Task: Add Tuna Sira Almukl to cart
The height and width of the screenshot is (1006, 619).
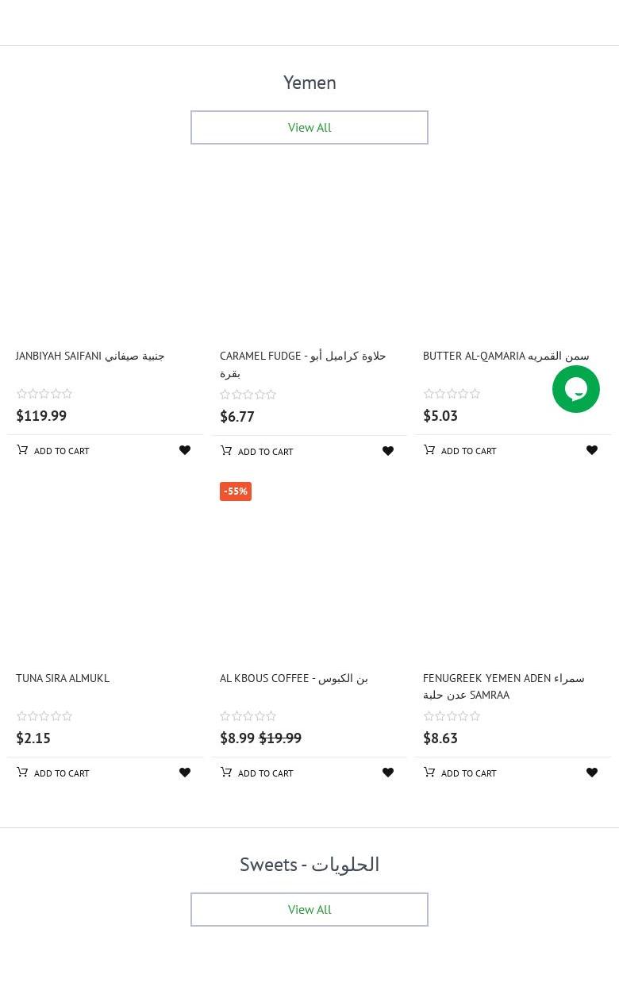Action: 53,773
